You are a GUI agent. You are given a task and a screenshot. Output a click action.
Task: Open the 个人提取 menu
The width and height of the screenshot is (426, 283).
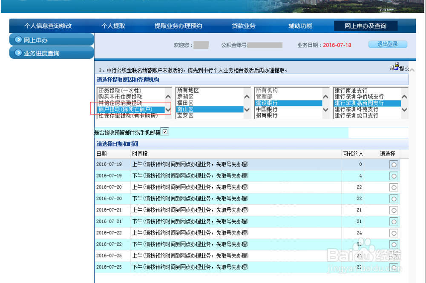[113, 26]
